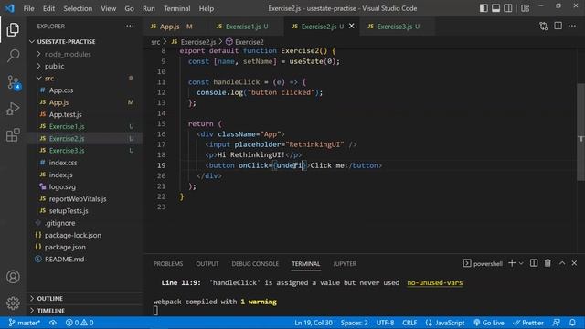Open the File menu

[x=28, y=8]
